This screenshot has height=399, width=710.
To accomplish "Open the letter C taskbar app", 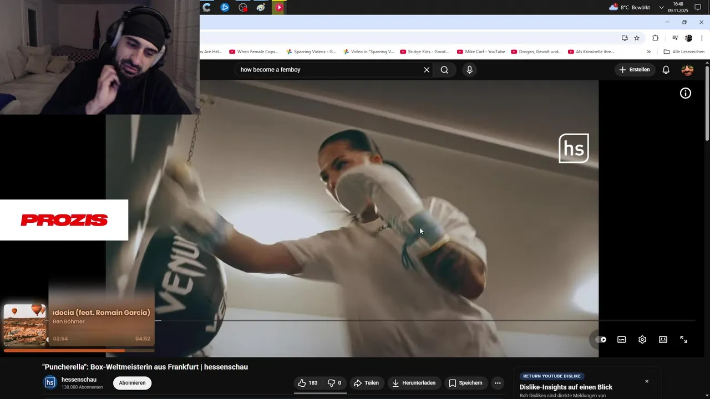I will pos(207,7).
